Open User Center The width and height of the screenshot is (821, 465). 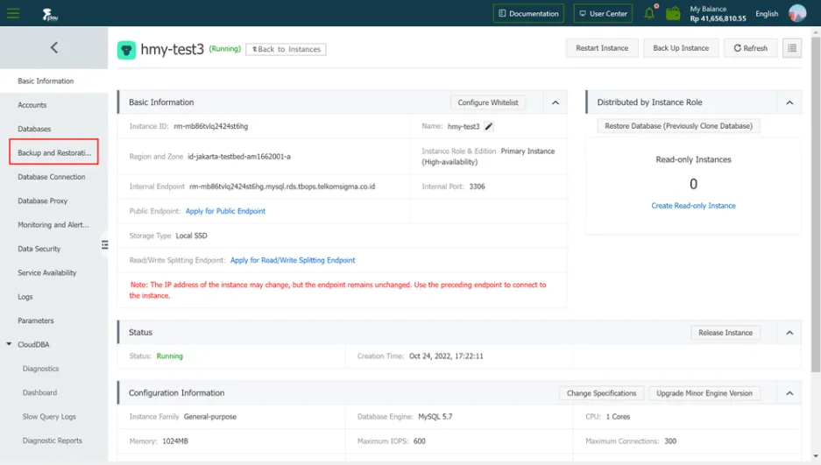pos(603,14)
